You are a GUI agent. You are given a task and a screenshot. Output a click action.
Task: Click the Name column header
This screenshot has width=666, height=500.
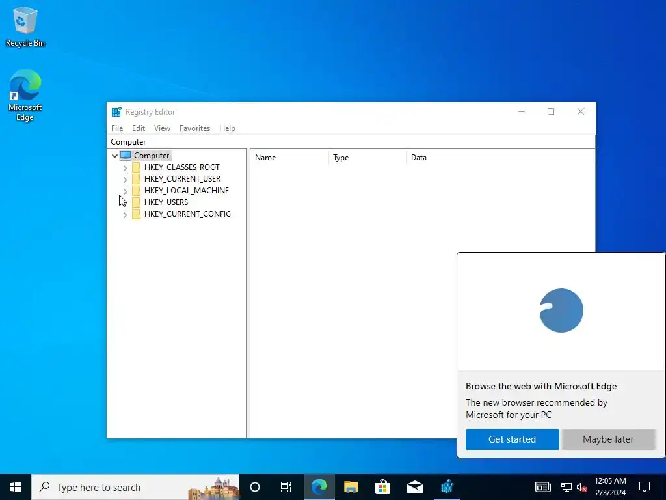click(x=291, y=158)
